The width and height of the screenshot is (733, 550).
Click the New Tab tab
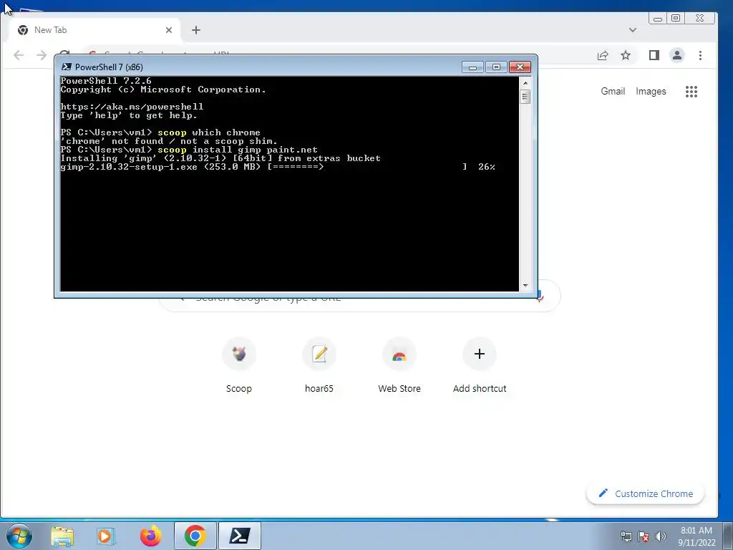coord(96,30)
